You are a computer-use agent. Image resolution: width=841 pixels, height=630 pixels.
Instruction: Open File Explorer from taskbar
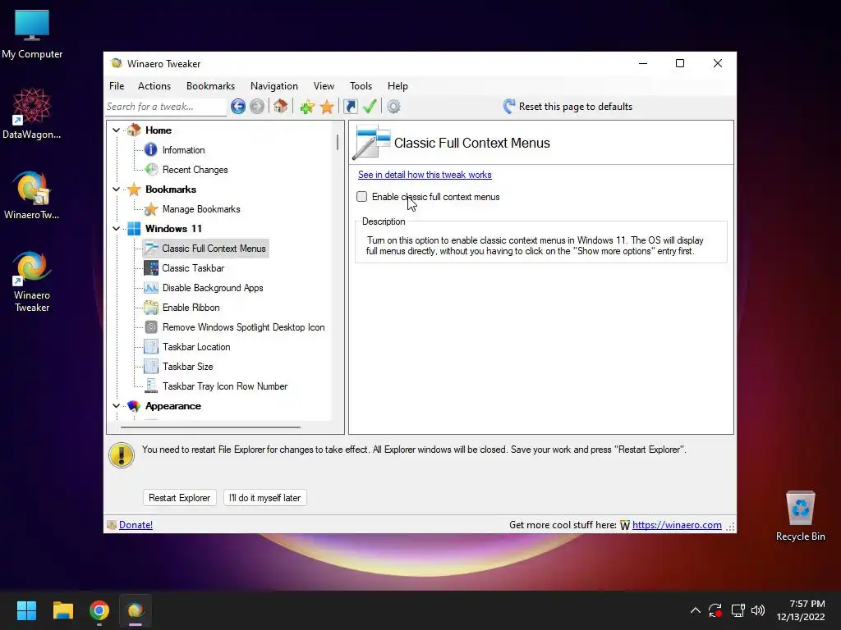[62, 610]
